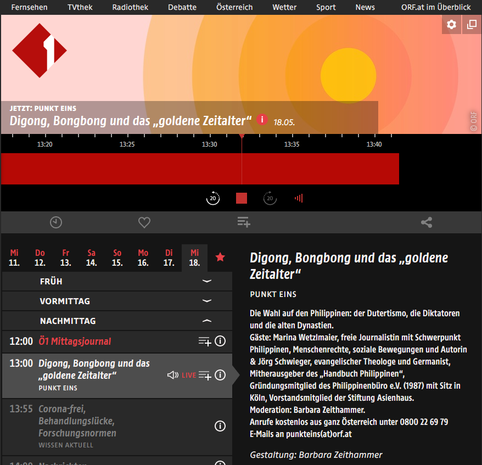Click the 13:25 mark on timeline
The height and width of the screenshot is (465, 482).
tap(127, 144)
